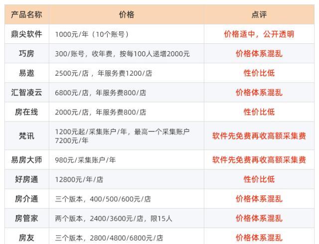Image resolution: width=319 pixels, height=244 pixels.
Task: Click the 价格 column header
Action: click(127, 14)
